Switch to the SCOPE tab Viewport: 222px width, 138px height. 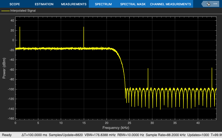click(x=15, y=4)
